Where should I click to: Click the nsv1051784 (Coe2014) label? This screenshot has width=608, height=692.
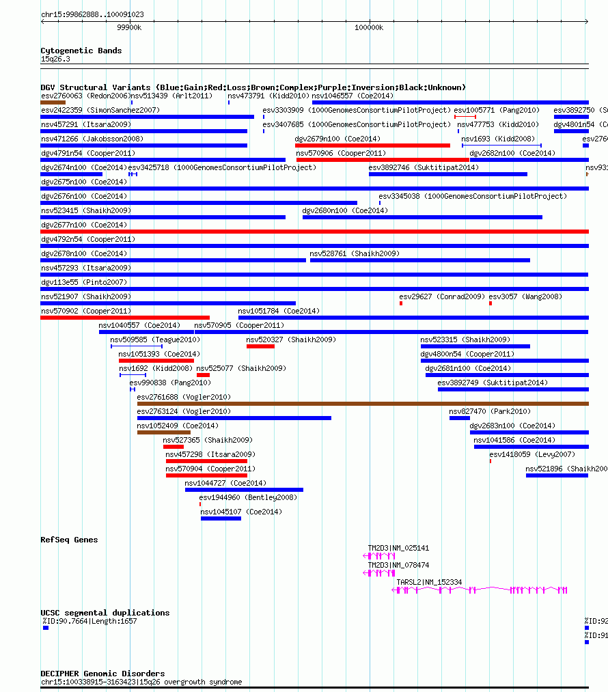tap(279, 311)
